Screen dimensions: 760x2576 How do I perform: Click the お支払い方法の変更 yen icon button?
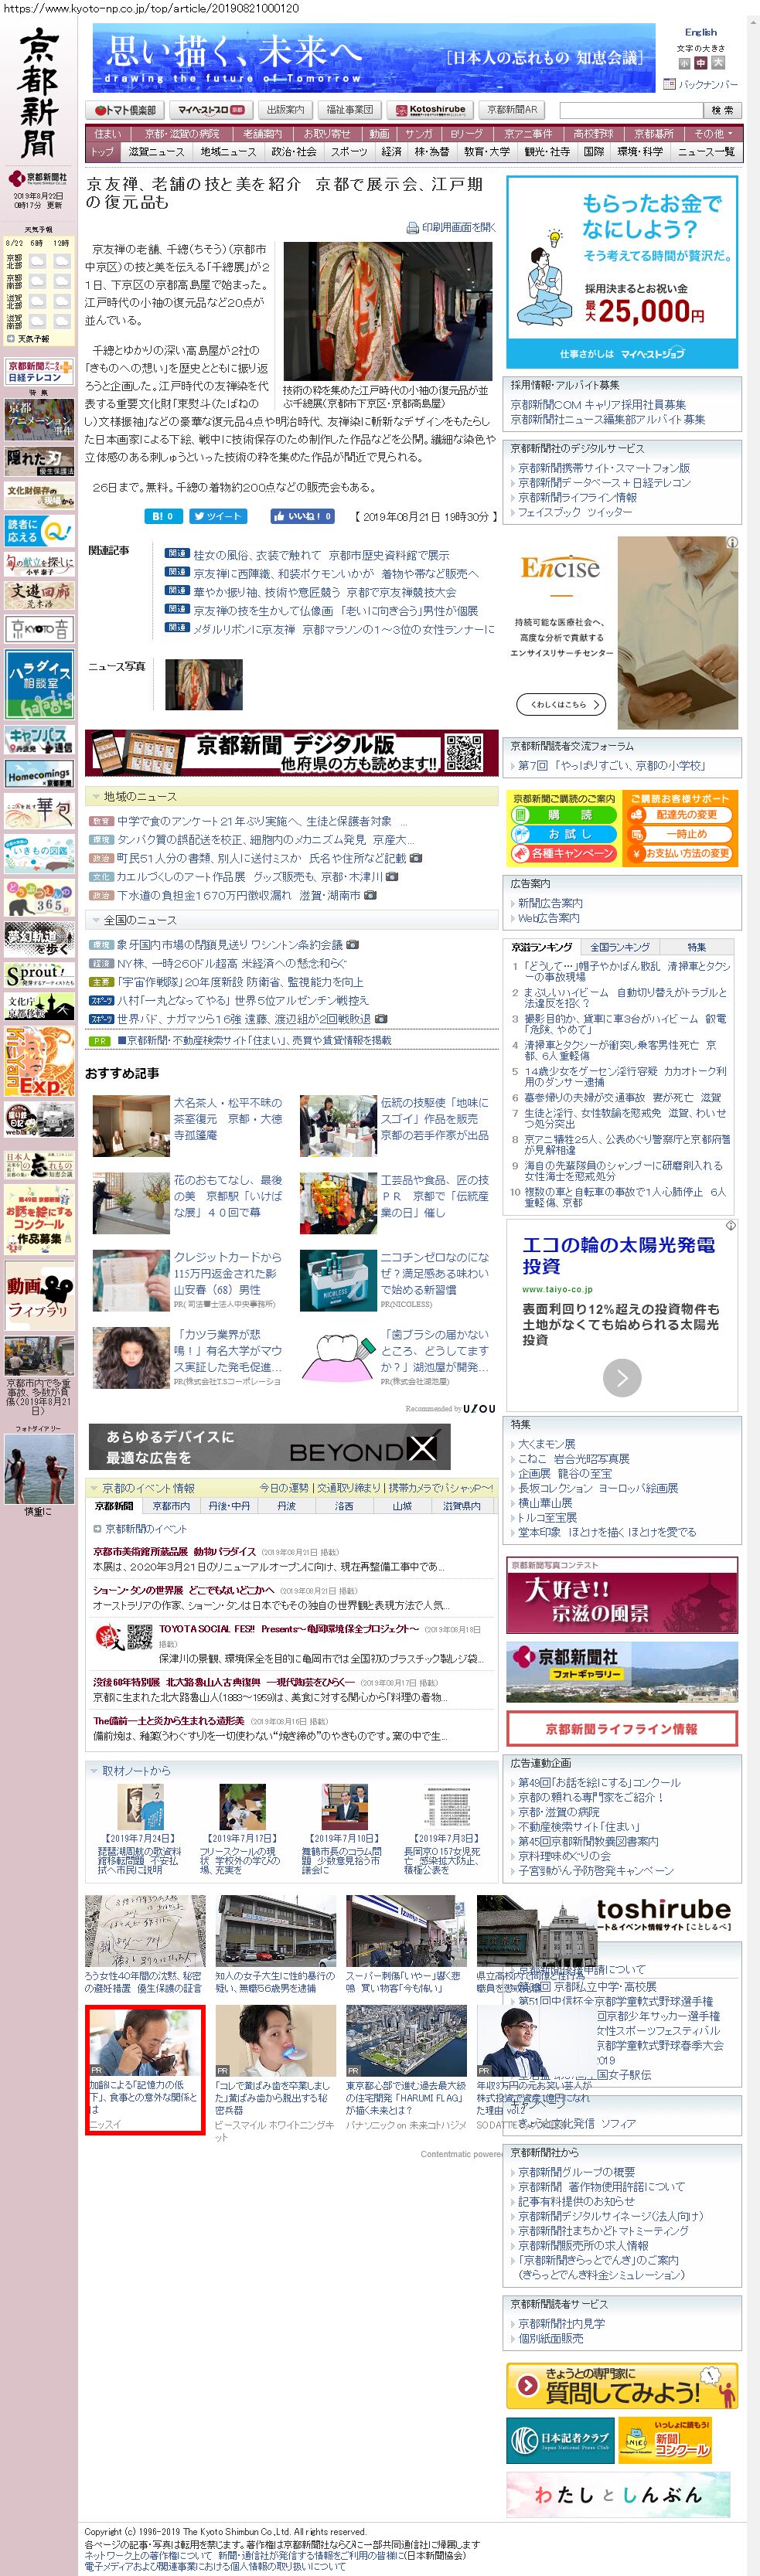tap(680, 853)
